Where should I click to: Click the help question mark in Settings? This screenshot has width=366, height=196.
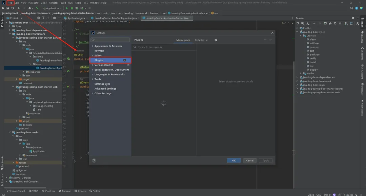[94, 161]
